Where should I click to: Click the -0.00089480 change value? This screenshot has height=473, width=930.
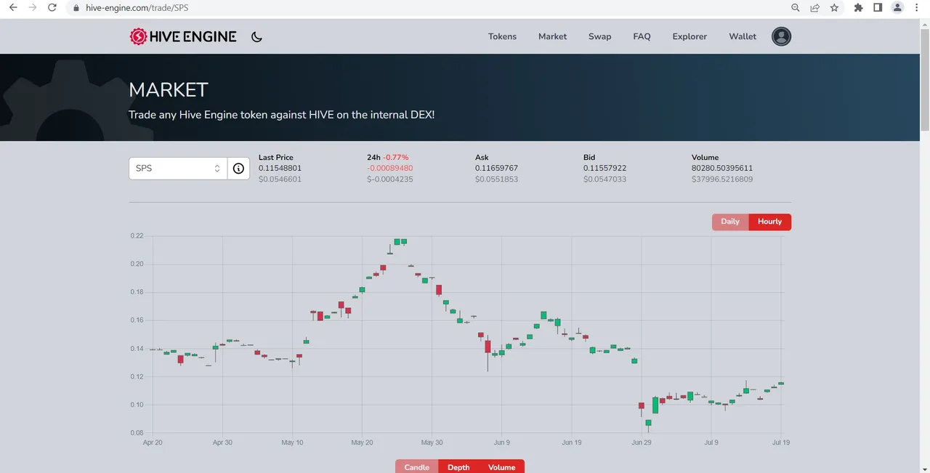pyautogui.click(x=389, y=168)
